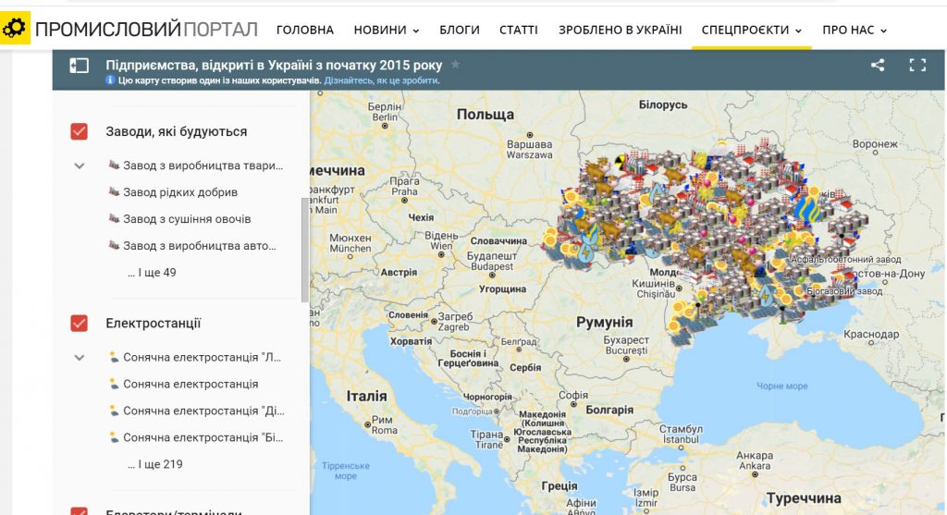
Task: Open the Блоги section
Action: 460,30
